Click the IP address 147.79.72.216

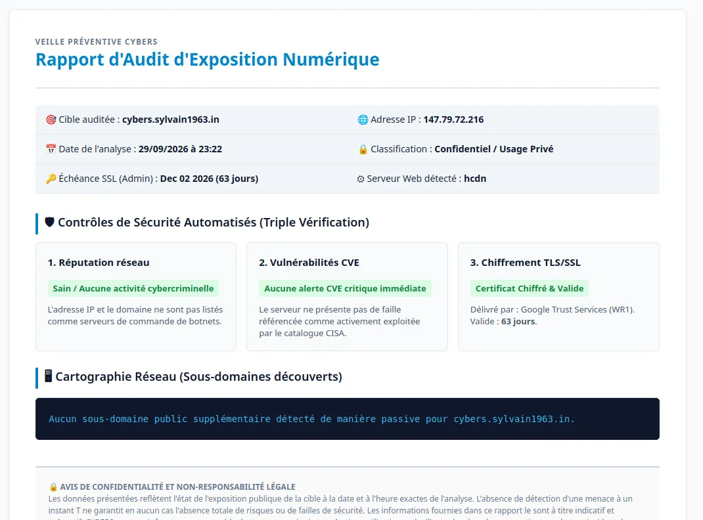point(453,119)
